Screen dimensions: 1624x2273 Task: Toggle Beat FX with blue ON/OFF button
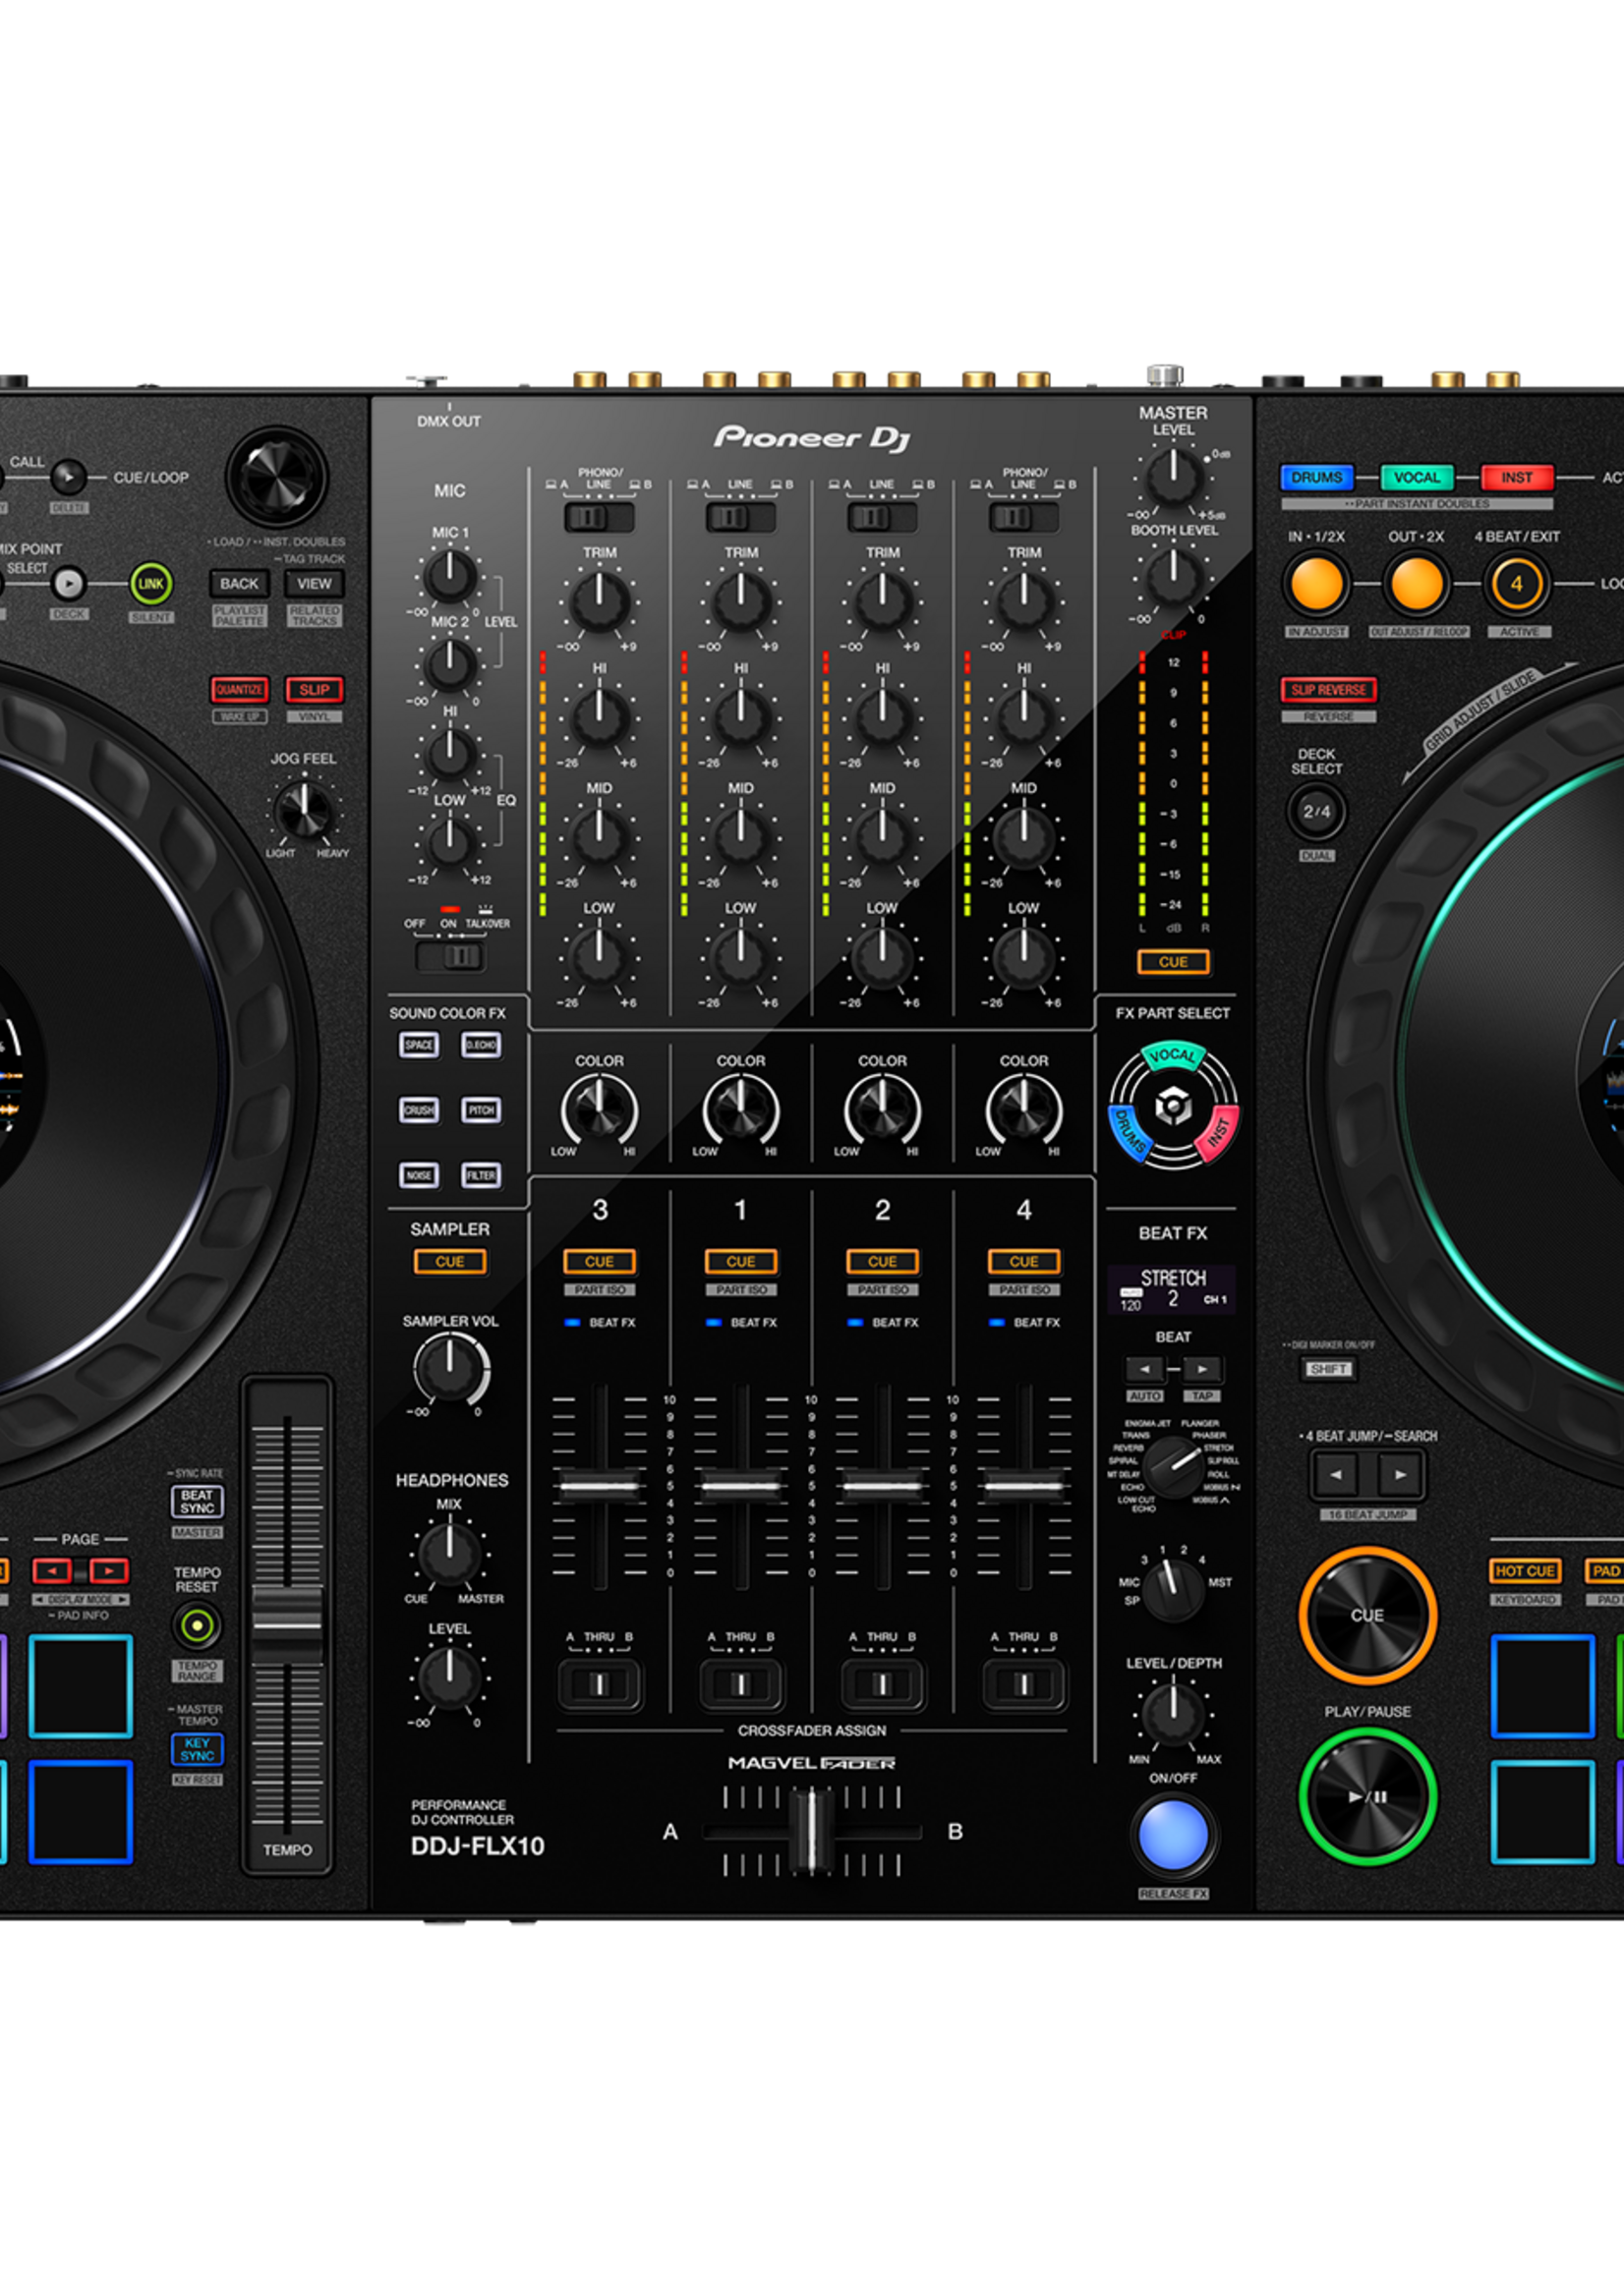[x=1173, y=1837]
